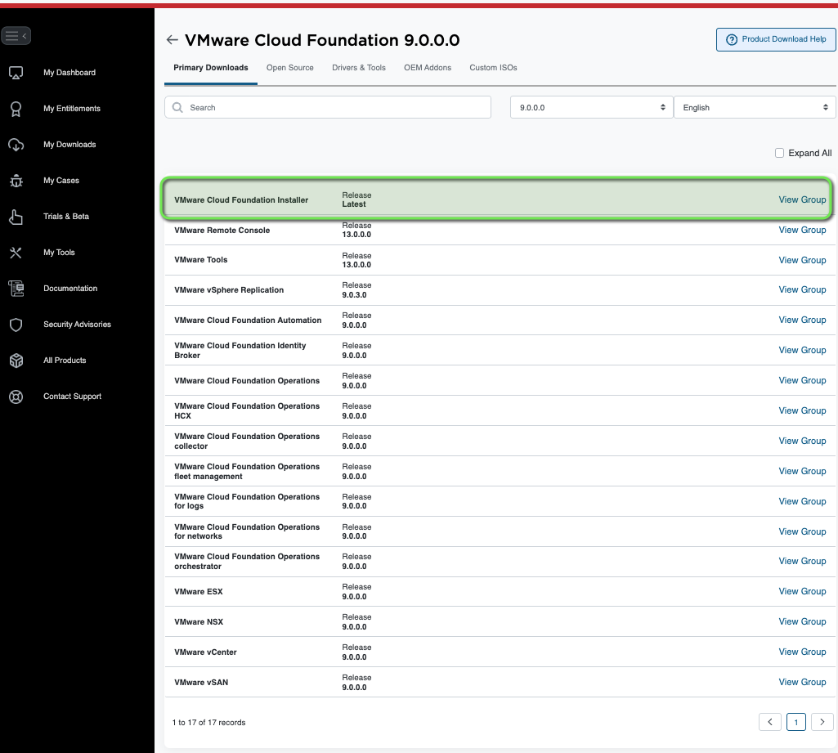View Group for Operations for logs
This screenshot has height=753, width=838.
802,501
